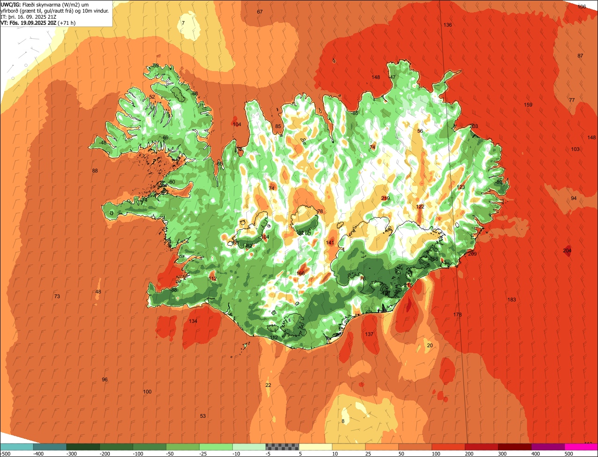Viewport: 598px width, 457px height.
Task: Click the legend label -200
Action: [x=106, y=454]
